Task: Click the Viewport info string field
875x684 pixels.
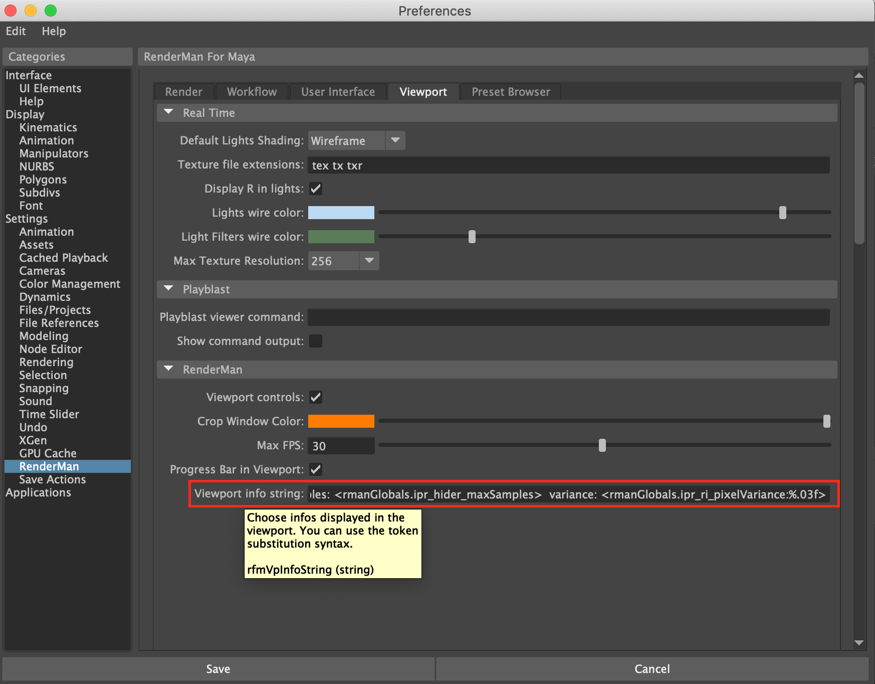Action: [569, 494]
